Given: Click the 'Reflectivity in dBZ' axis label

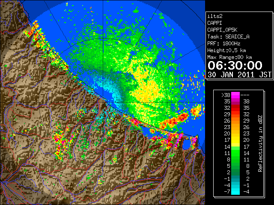Looking at the screenshot, I should tap(260, 143).
